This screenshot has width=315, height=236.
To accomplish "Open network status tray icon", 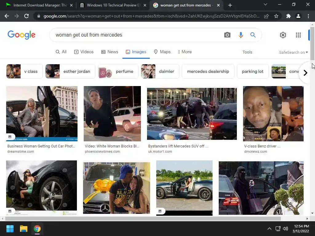I will pos(278,229).
